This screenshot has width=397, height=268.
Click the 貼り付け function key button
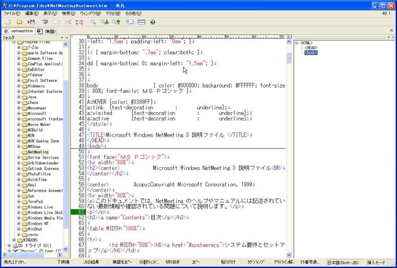coord(228,262)
